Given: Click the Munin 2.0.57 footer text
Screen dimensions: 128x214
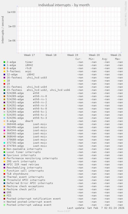Looking at the screenshot, I should pos(64,211).
